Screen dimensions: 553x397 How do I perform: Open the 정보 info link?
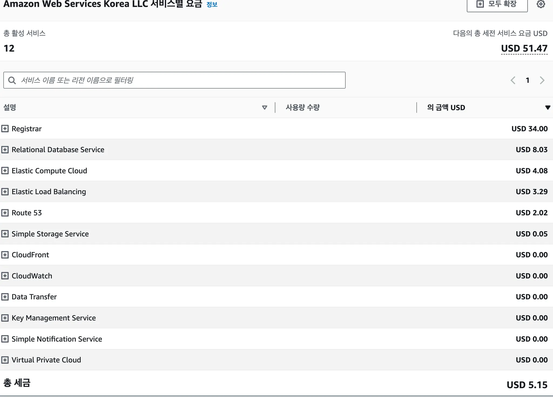(212, 4)
